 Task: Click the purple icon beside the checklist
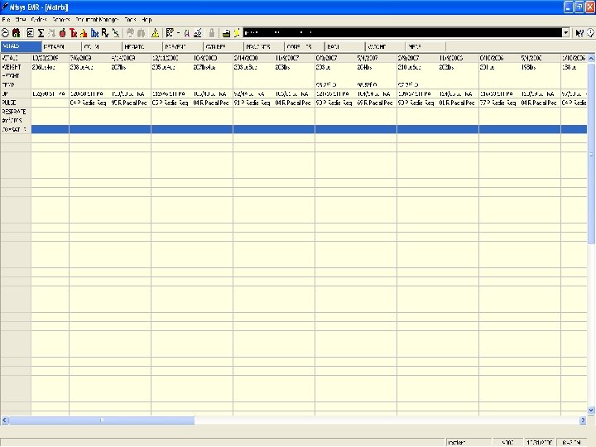point(186,33)
